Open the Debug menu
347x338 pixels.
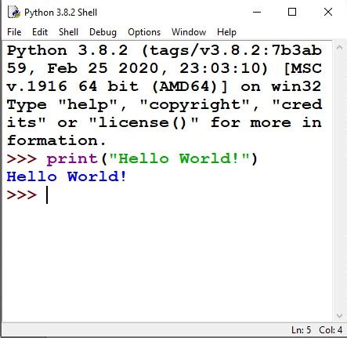[x=103, y=32]
